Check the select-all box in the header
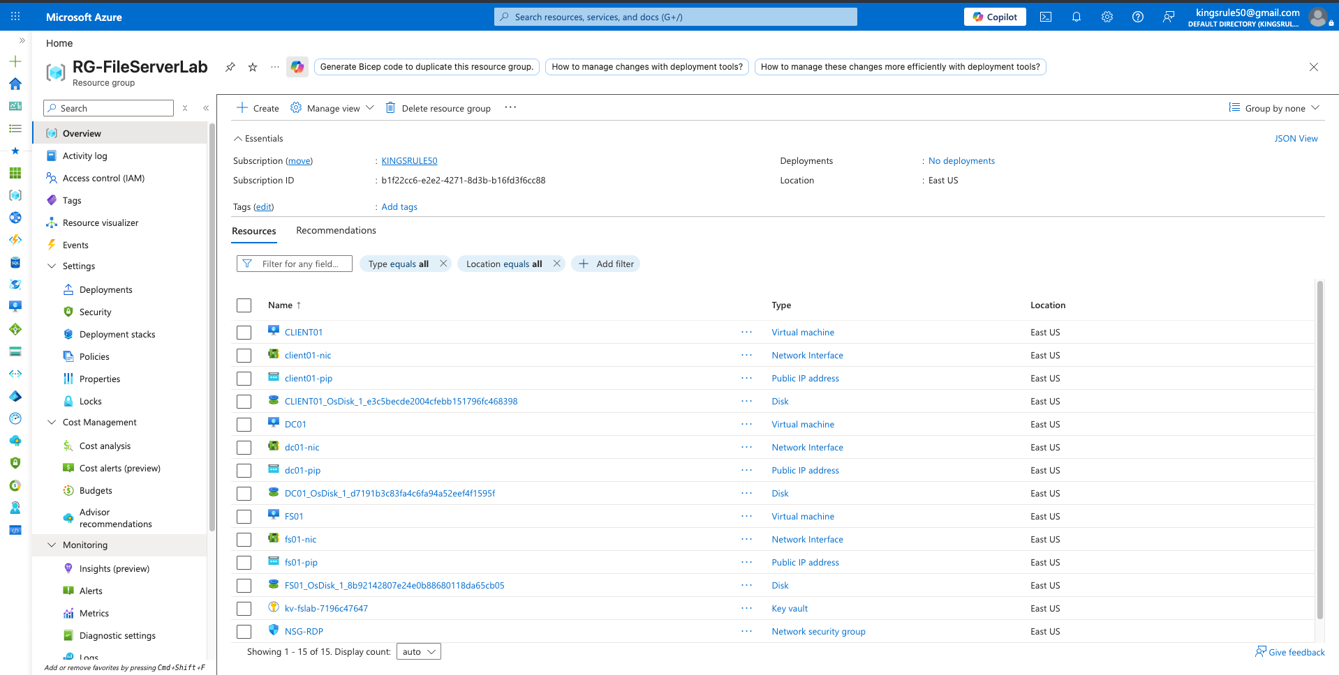 (x=244, y=305)
